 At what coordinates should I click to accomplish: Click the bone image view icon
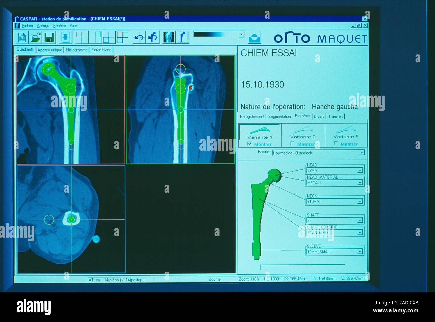[169, 37]
